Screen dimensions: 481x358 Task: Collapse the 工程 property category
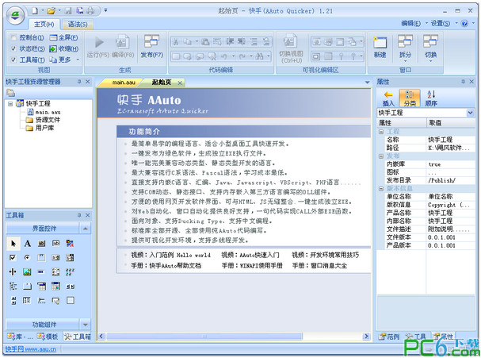(x=381, y=132)
